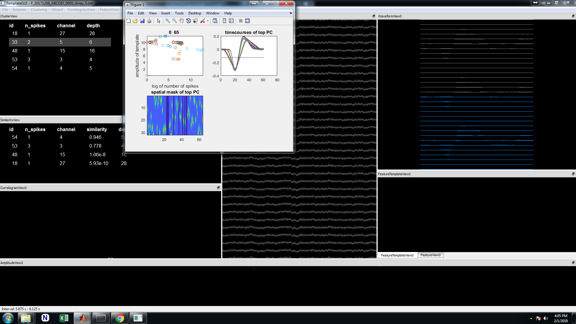
Task: Insert colorbar using the toolbar icon
Action: tap(224, 21)
